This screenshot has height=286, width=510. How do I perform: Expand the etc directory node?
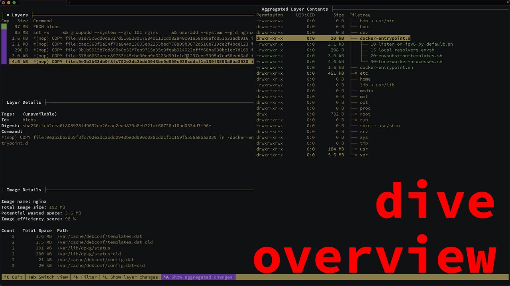tap(356, 73)
